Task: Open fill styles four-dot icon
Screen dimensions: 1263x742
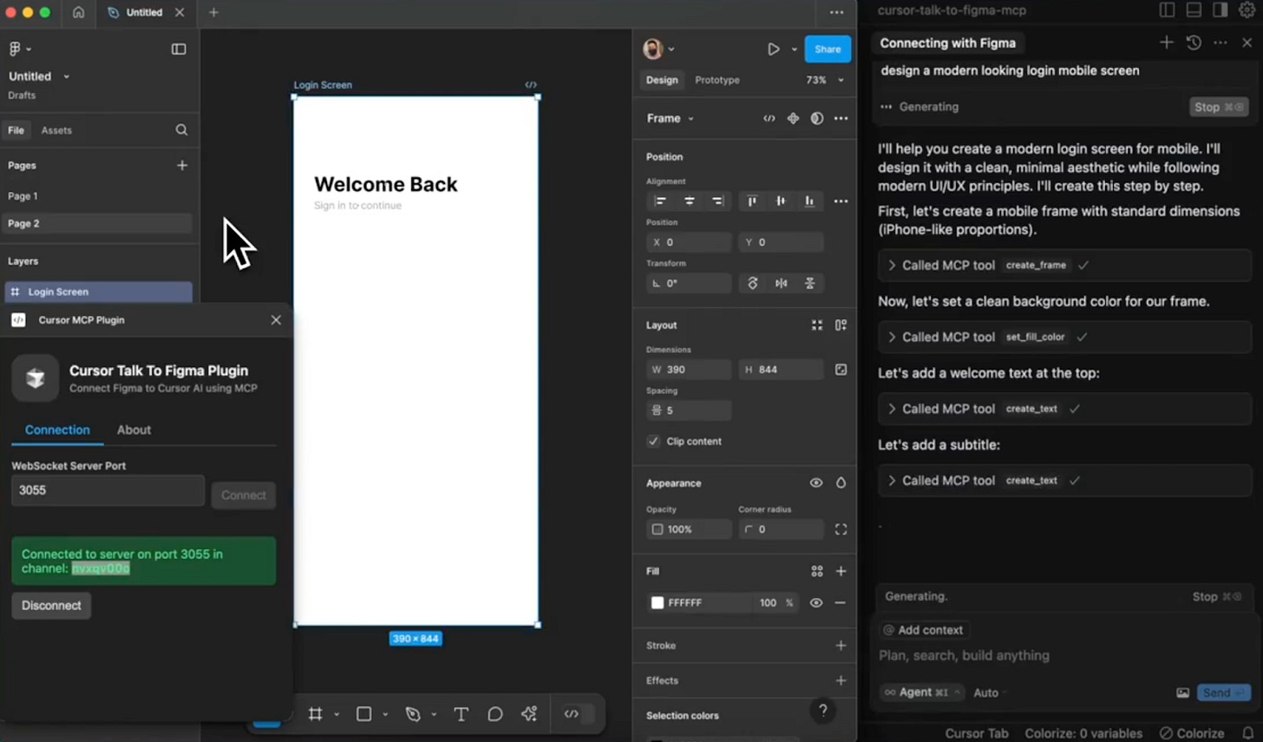Action: [817, 571]
